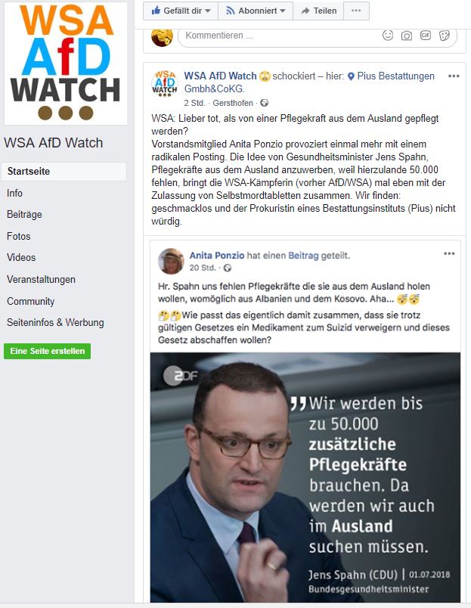Open the Fotos section in the sidebar
The width and height of the screenshot is (471, 608).
19,236
